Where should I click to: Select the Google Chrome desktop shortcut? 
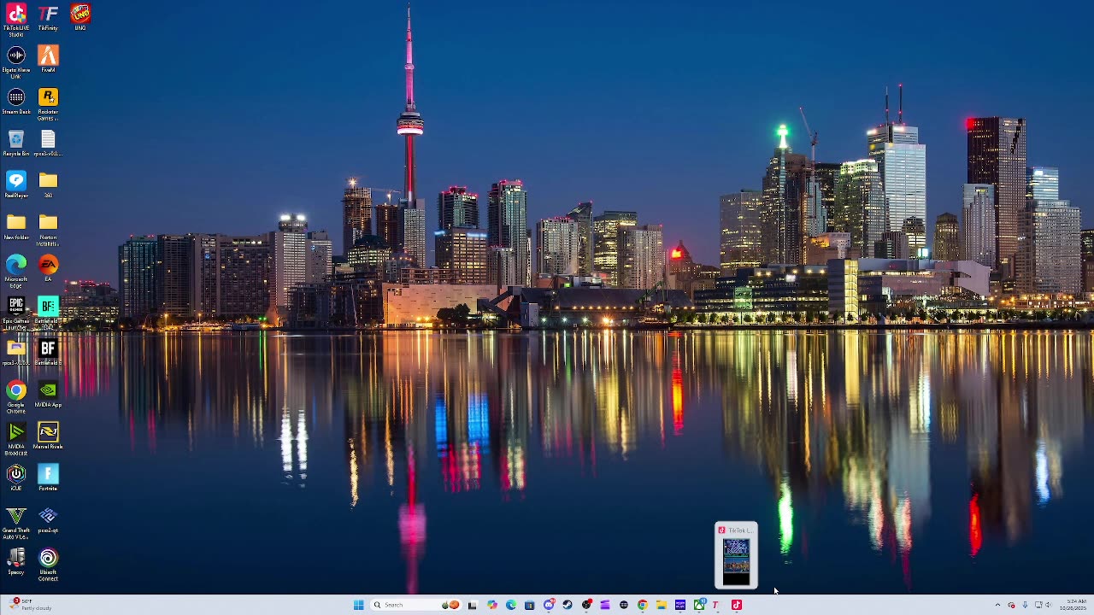pyautogui.click(x=16, y=397)
